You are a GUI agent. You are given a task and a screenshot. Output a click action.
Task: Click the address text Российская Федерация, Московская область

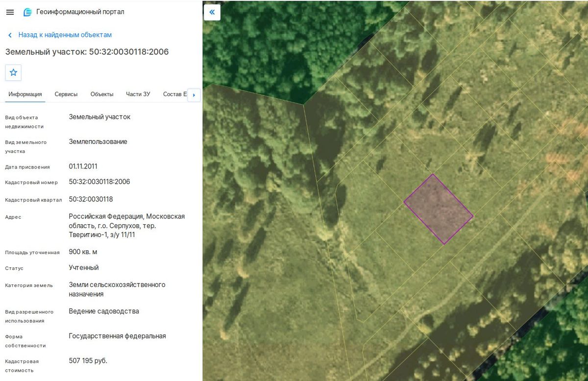(x=127, y=226)
